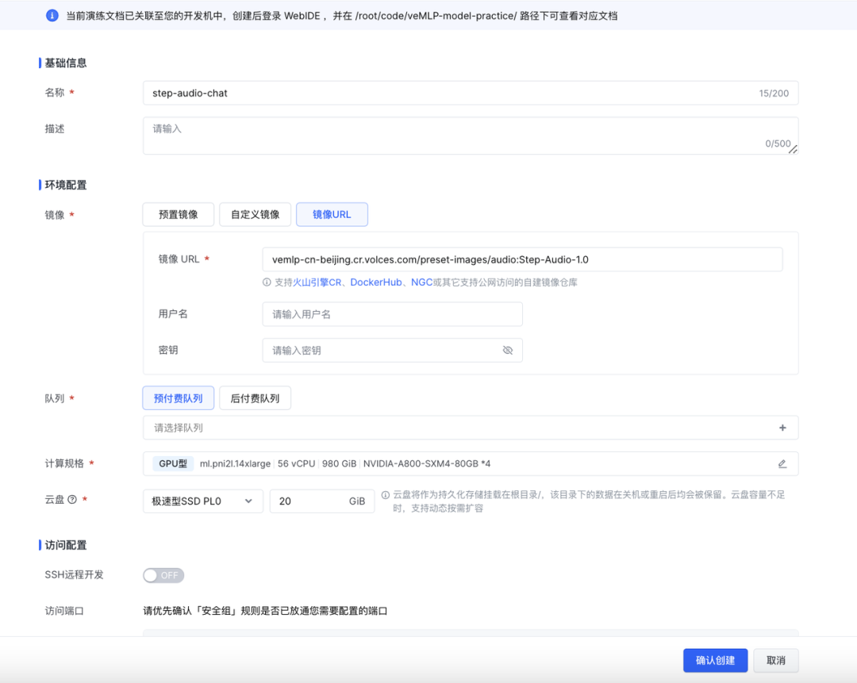The image size is (857, 683).
Task: Open the DockerHub link
Action: pyautogui.click(x=376, y=282)
